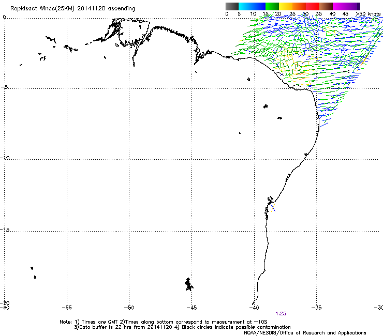Click the red 30-35 knots legend swatch
Image resolution: width=383 pixels, height=336 pixels.
[313, 6]
